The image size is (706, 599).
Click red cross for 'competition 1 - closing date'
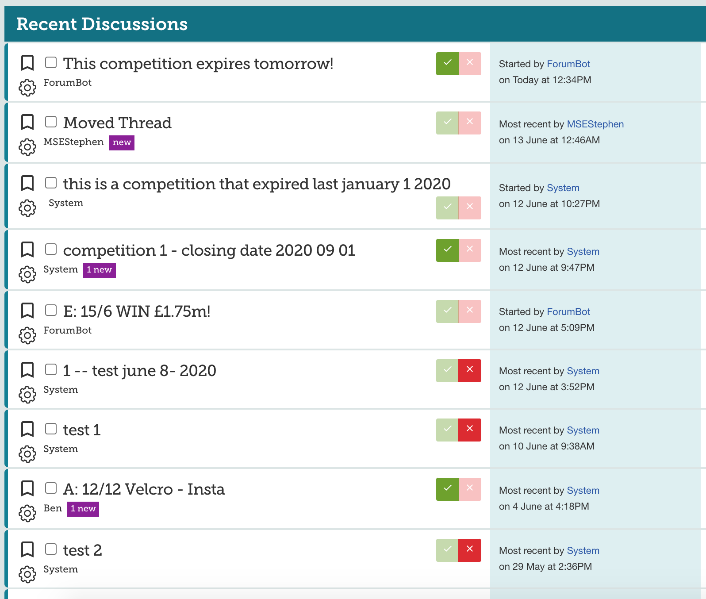click(x=470, y=250)
